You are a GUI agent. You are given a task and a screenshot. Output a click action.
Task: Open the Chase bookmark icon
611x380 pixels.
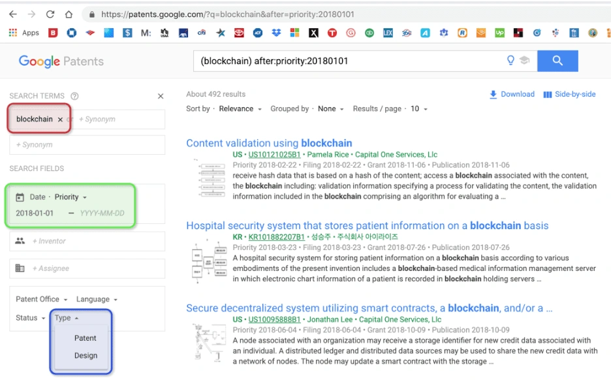71,33
